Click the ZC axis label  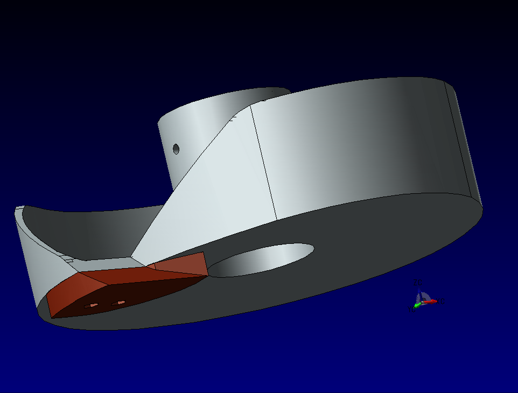click(417, 282)
